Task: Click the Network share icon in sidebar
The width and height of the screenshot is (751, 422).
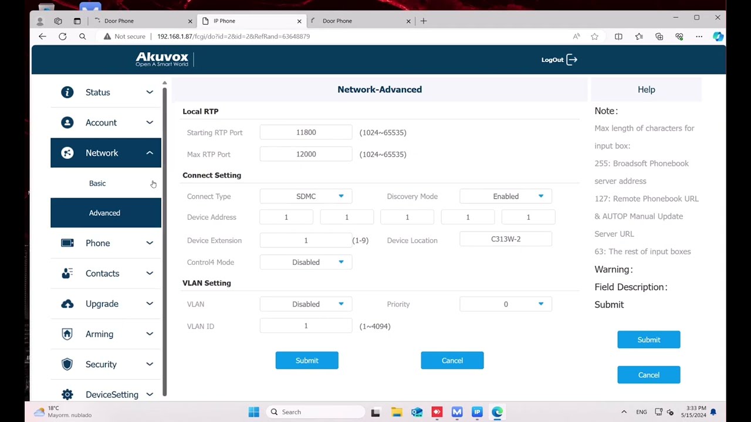Action: 67,153
